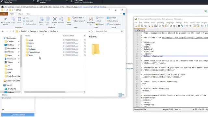Select This PC in navigation pane
Screen dimensions: 208x117
click(9, 85)
